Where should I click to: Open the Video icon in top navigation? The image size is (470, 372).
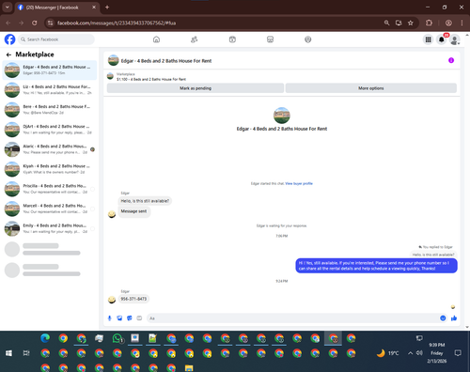coord(232,39)
